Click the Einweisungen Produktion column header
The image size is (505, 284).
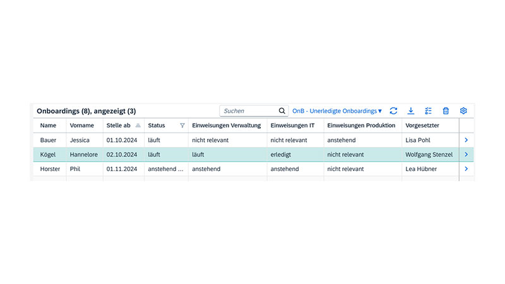361,126
